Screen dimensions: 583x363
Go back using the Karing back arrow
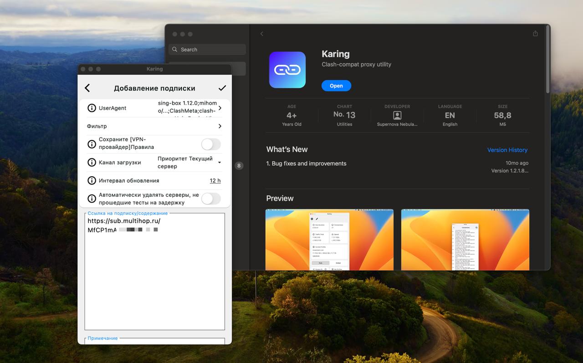[x=87, y=88]
